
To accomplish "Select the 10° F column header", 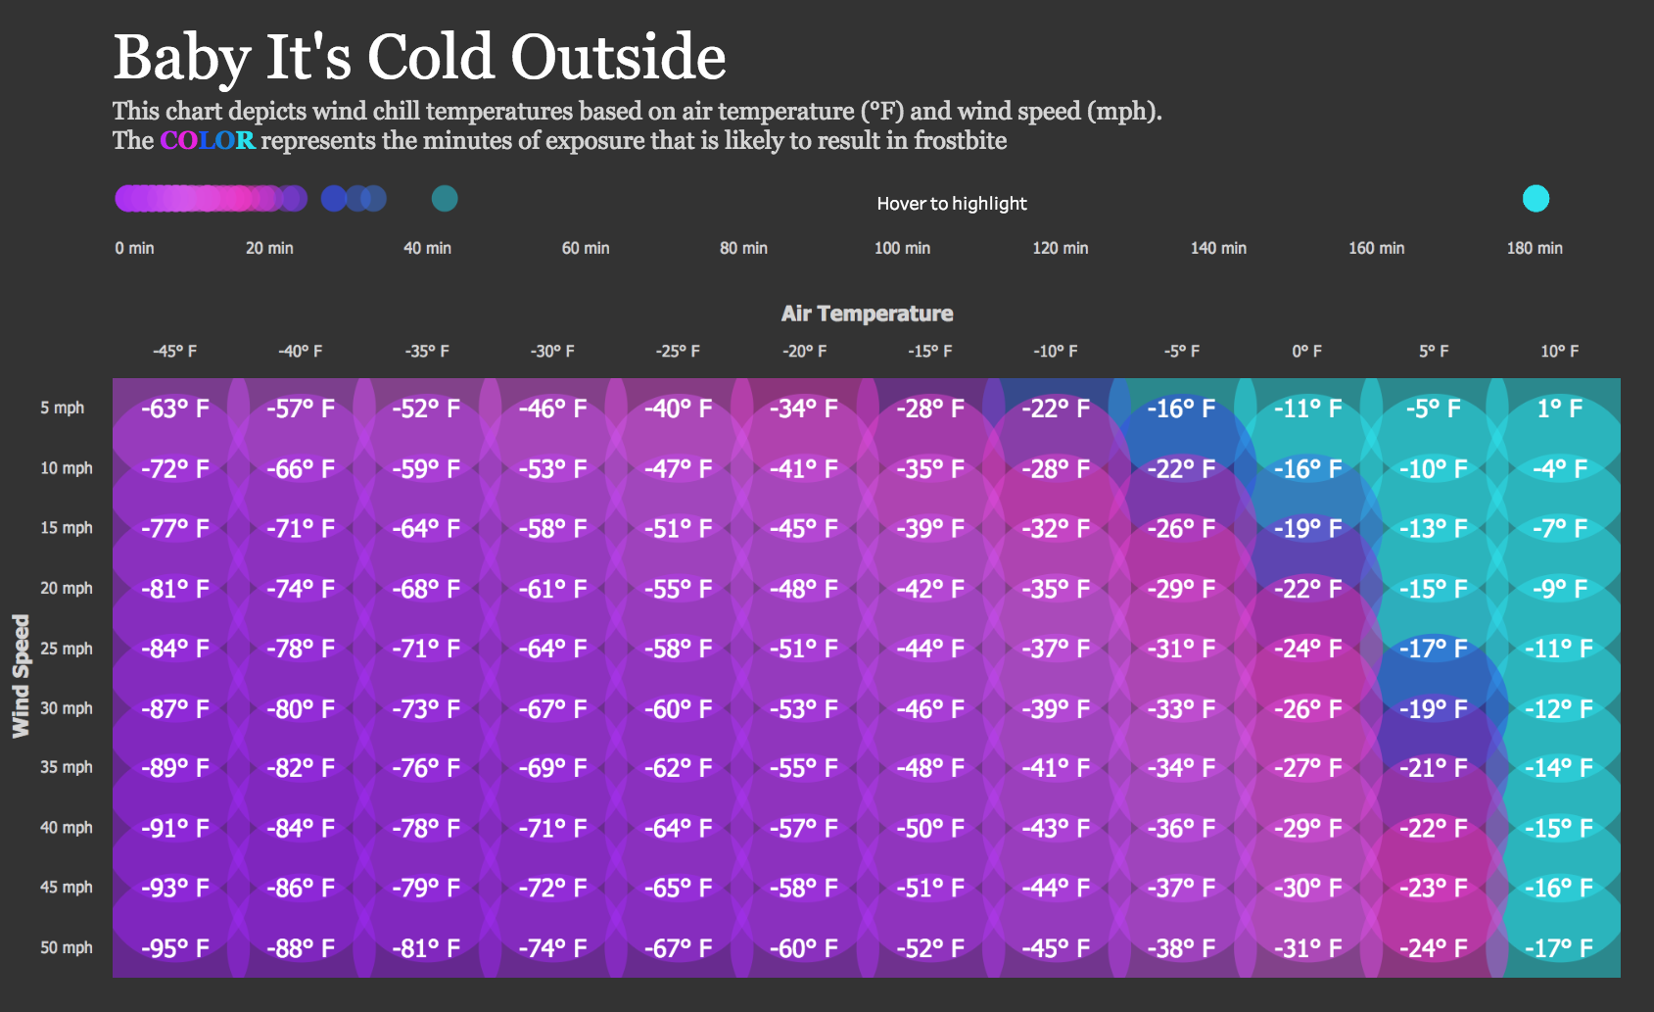I will click(x=1559, y=351).
